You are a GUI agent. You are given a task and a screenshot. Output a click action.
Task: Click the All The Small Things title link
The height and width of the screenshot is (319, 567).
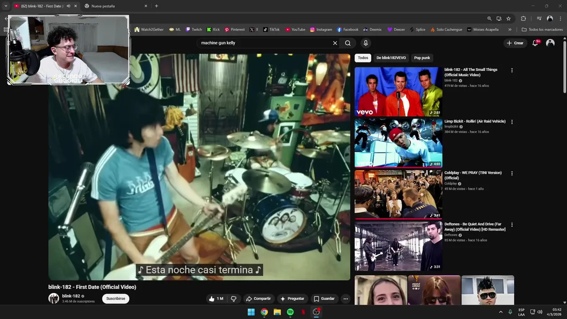point(471,72)
